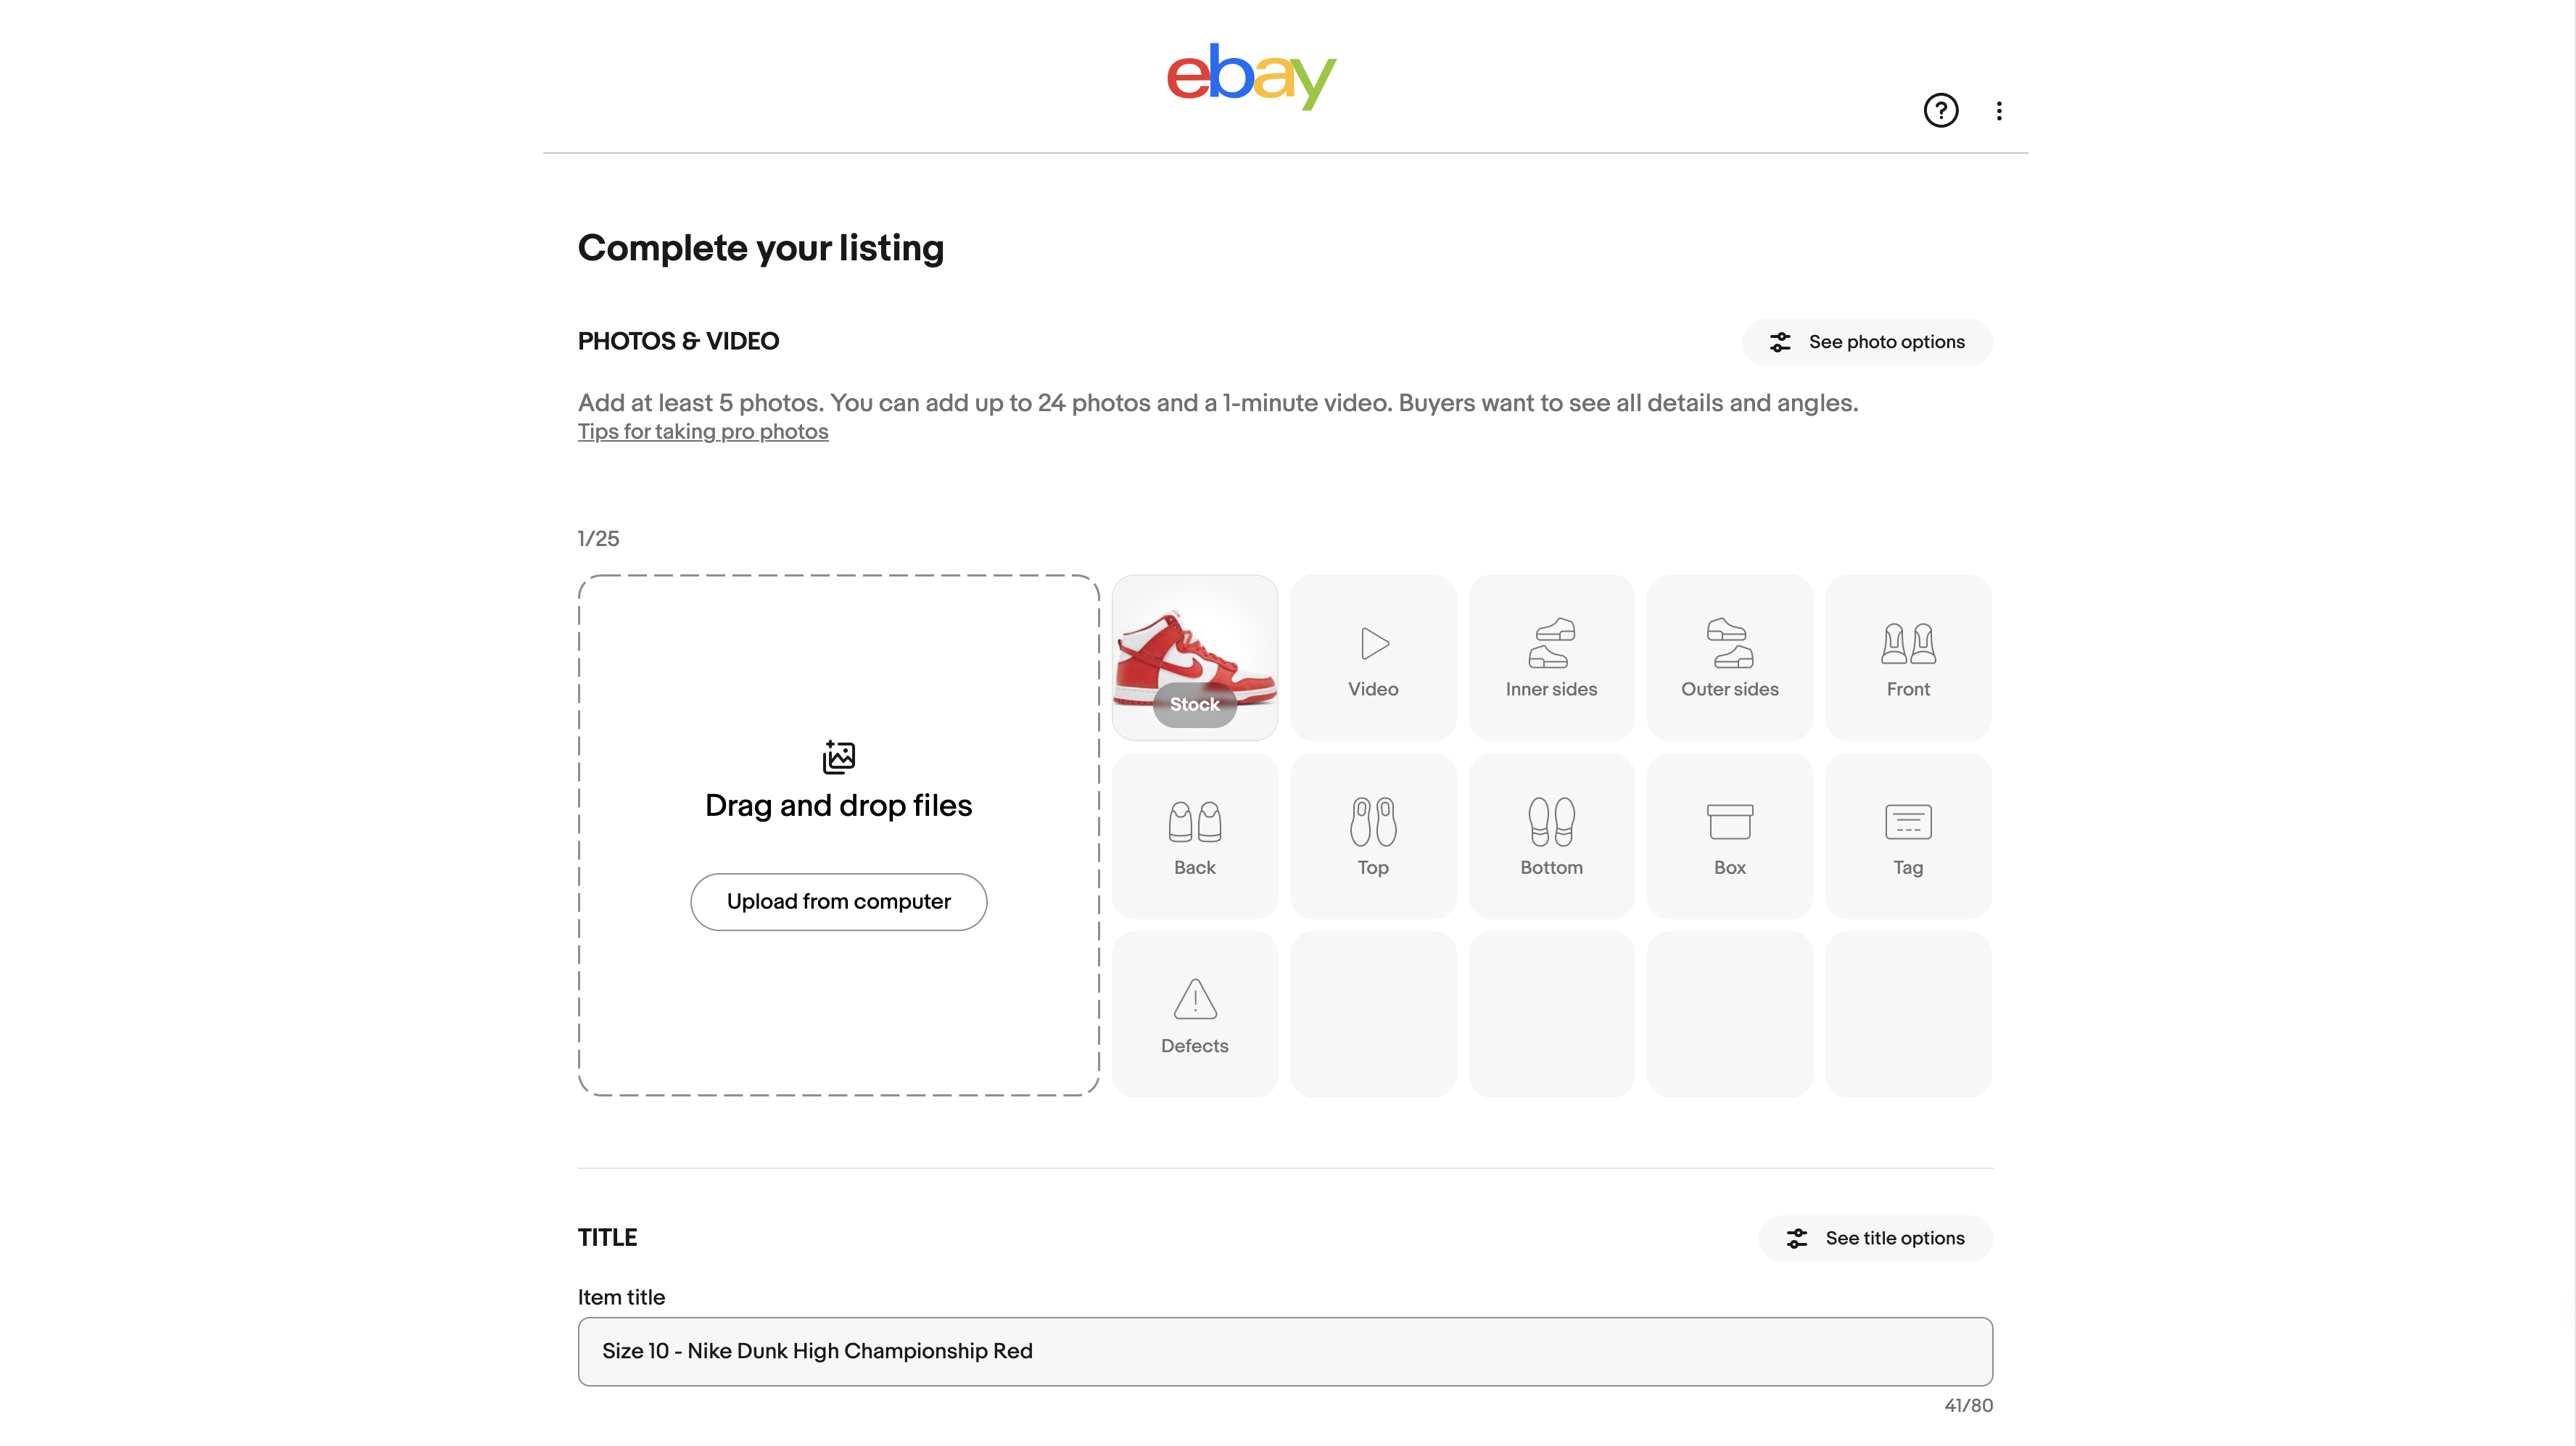Screen dimensions: 2576x1446
Task: Select the Video upload tile
Action: (1372, 657)
